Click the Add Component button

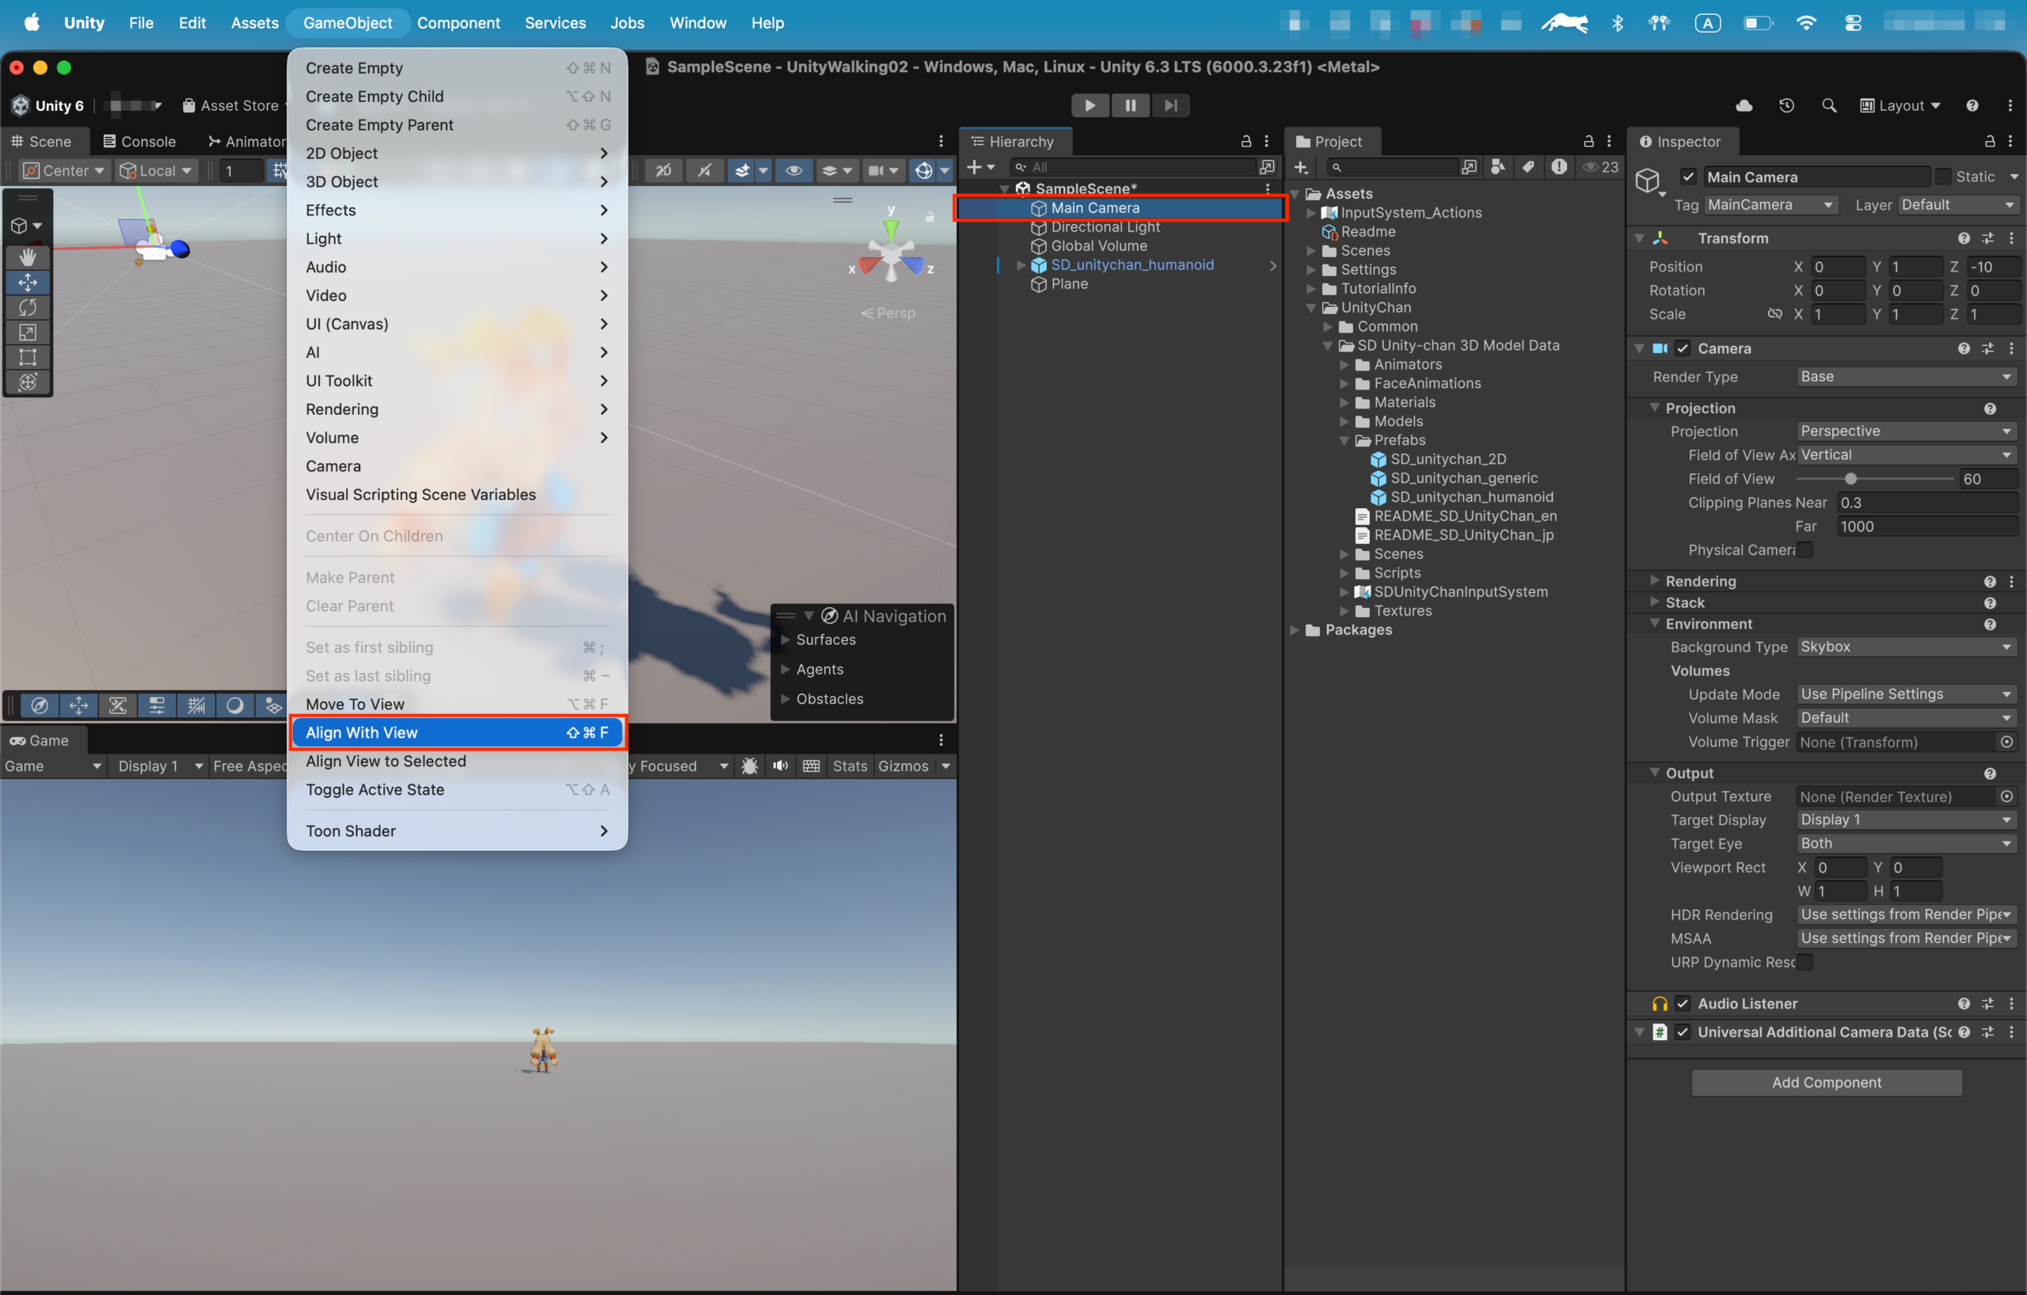(1826, 1082)
